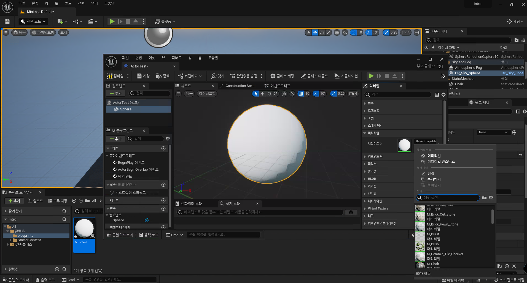Open the parent class 액터 link
The width and height of the screenshot is (527, 283).
coord(440,66)
